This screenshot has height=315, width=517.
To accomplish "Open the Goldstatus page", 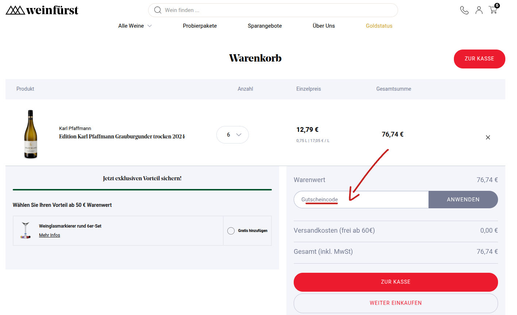I will point(379,25).
